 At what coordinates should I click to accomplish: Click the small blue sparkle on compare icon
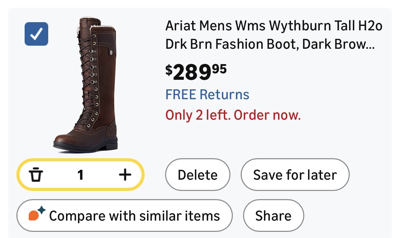click(42, 210)
